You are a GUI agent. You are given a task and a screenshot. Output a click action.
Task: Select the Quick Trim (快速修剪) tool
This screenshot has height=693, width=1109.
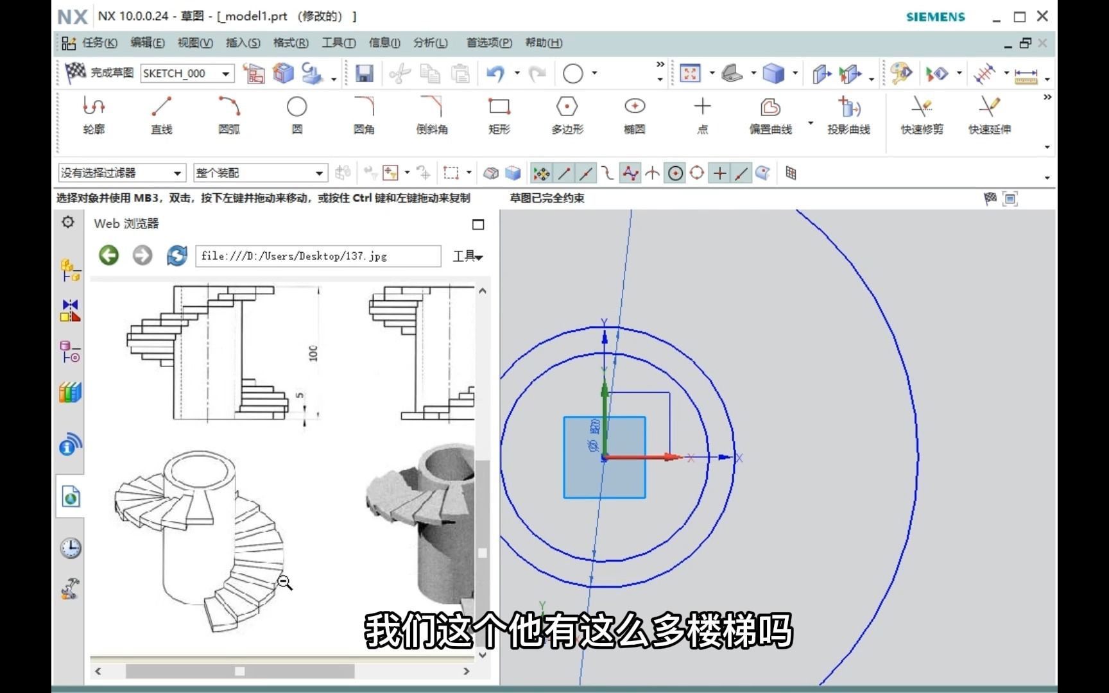(x=922, y=116)
